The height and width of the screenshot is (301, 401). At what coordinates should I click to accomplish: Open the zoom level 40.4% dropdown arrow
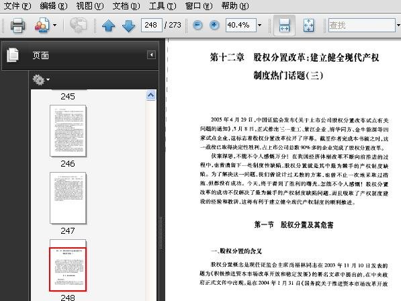(x=259, y=25)
